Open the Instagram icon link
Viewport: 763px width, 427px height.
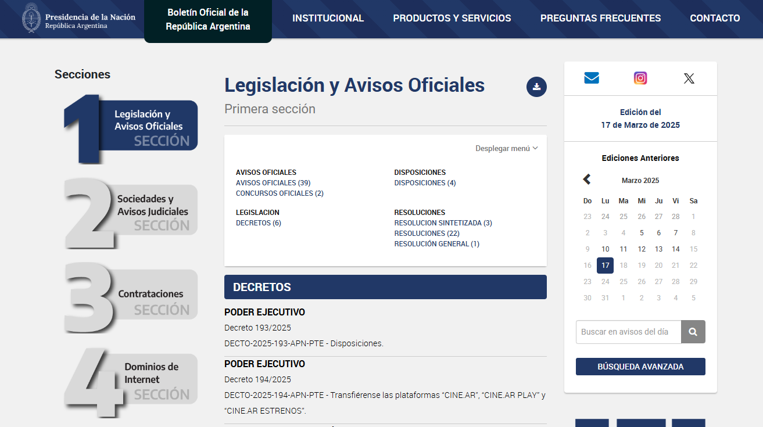pos(640,78)
